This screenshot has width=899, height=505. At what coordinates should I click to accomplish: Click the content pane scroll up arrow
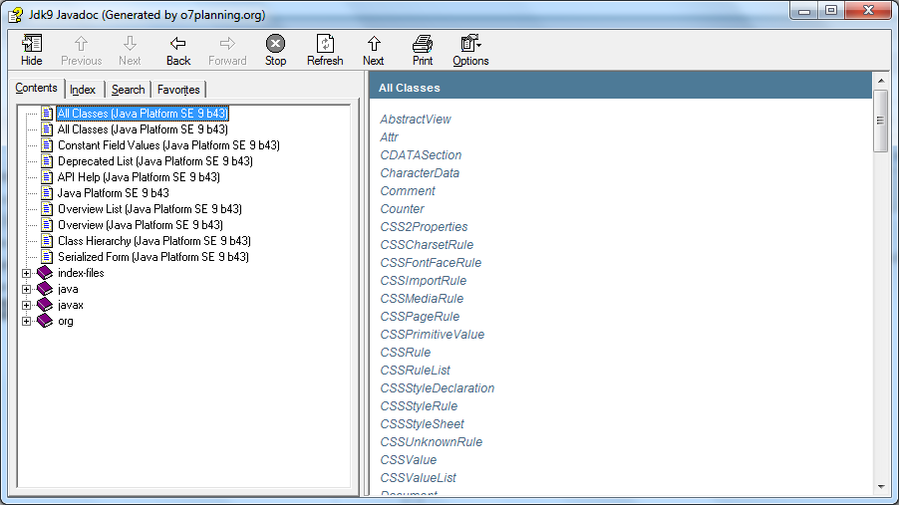coord(881,81)
